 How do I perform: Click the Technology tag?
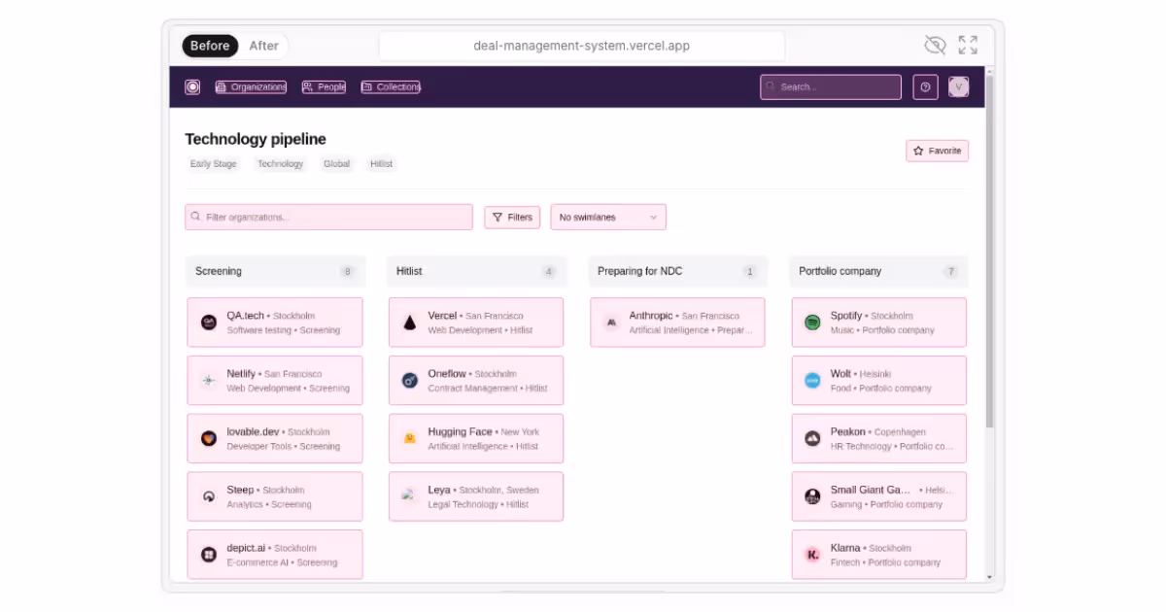(280, 164)
